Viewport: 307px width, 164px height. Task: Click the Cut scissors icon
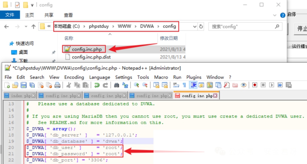(69, 85)
